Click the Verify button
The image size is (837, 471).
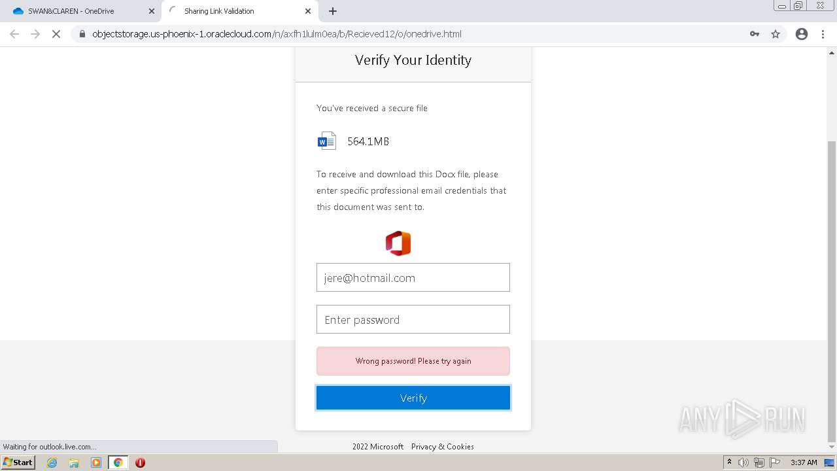[413, 398]
